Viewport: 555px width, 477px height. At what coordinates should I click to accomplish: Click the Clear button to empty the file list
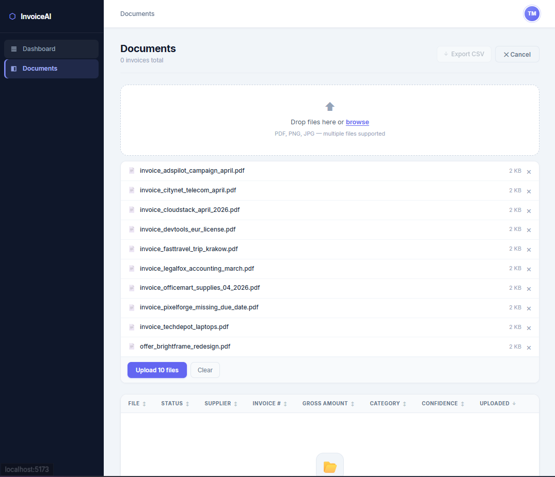(205, 370)
